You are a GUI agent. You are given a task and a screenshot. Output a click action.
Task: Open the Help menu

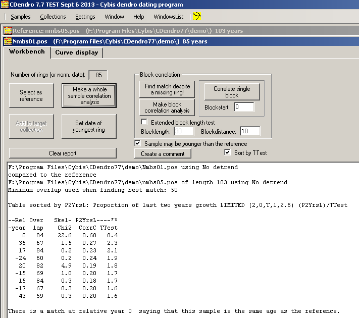pyautogui.click(x=139, y=17)
